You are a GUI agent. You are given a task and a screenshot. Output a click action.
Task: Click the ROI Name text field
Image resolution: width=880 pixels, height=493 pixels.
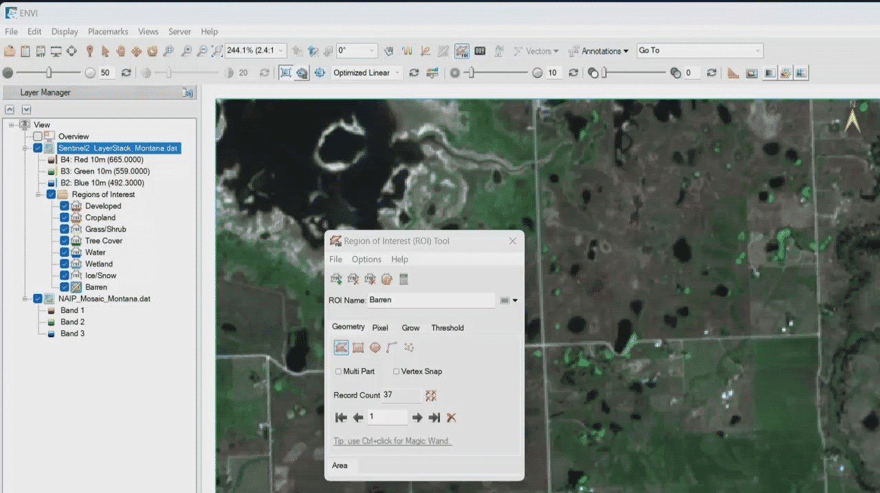pos(430,300)
